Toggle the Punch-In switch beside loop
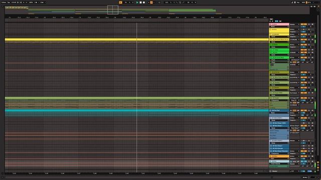The image size is (321, 180). [177, 2]
